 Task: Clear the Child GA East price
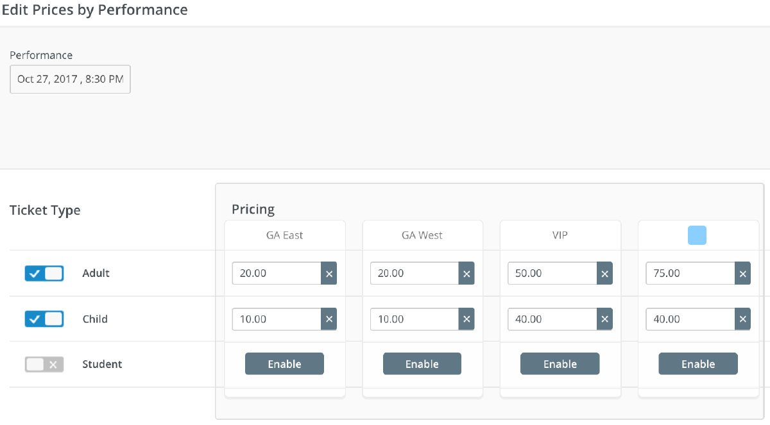tap(329, 319)
